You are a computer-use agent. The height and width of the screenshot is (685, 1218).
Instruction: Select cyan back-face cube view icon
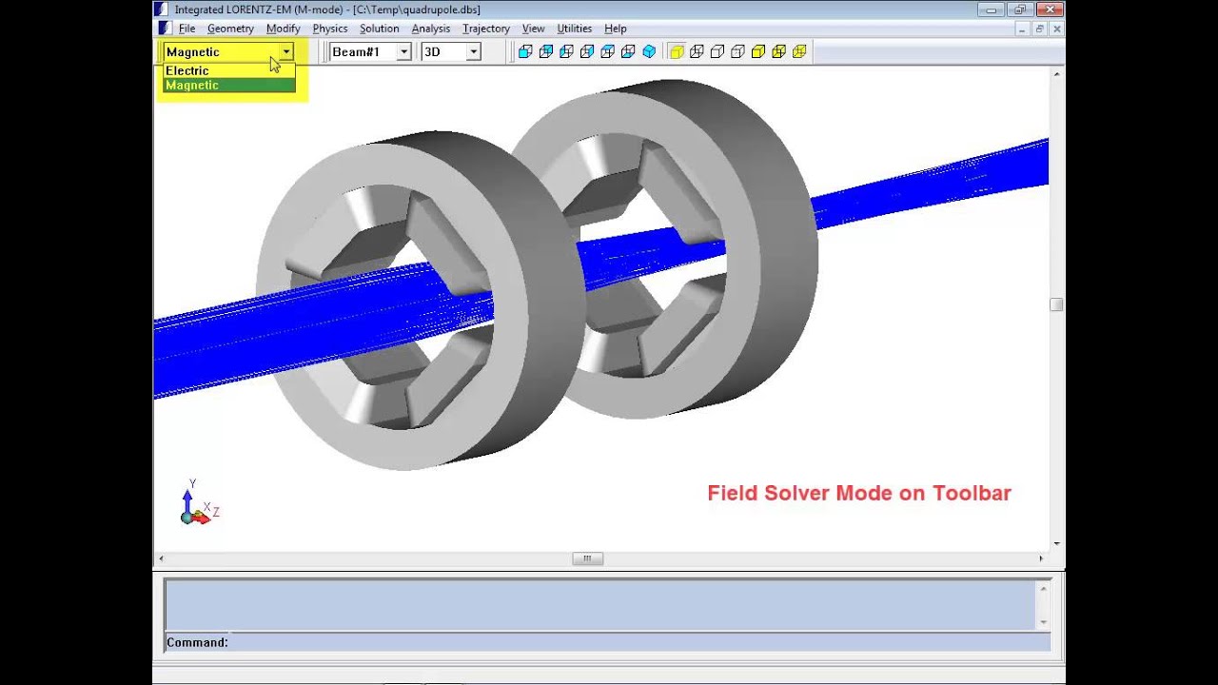545,51
